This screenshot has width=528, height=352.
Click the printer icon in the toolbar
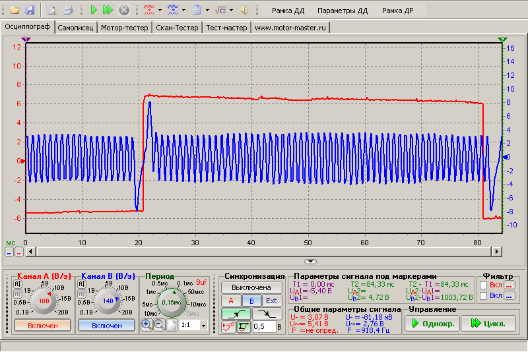[67, 11]
